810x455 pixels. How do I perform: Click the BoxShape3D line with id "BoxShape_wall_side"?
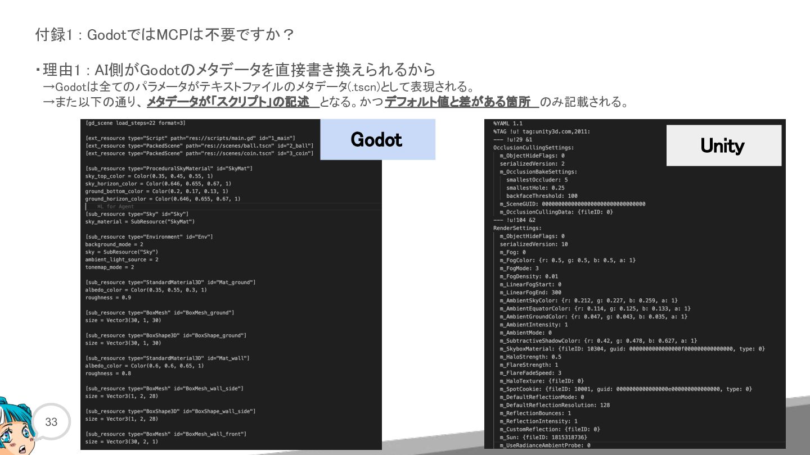coord(170,411)
